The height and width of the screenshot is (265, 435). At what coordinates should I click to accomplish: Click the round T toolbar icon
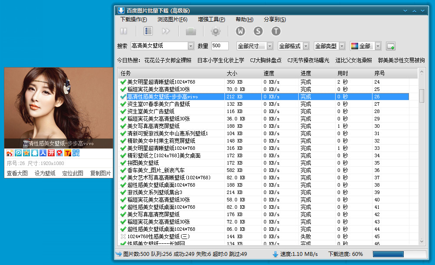tap(276, 31)
